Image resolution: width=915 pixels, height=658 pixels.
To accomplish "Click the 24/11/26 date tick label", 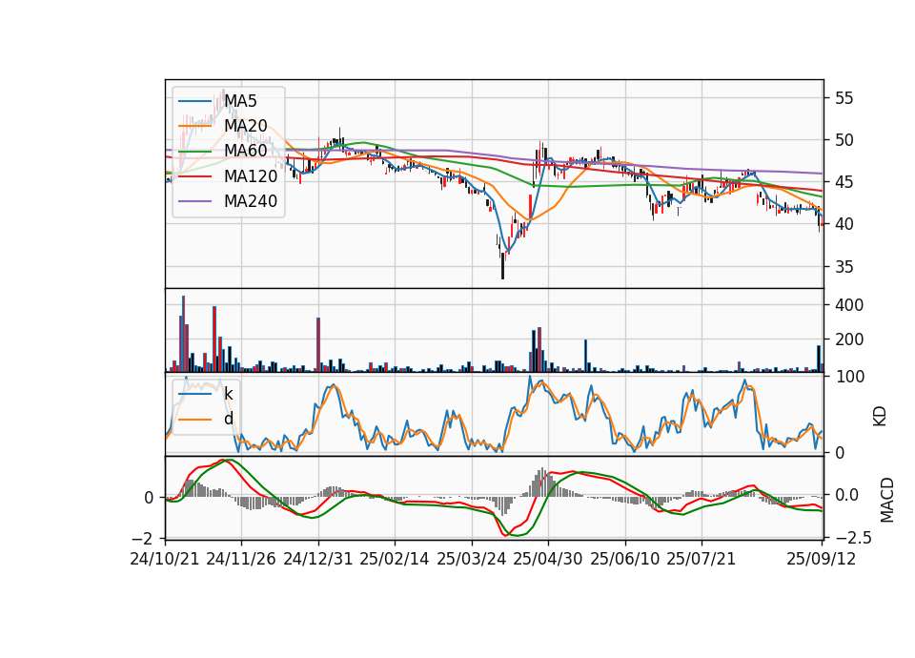I will [241, 559].
